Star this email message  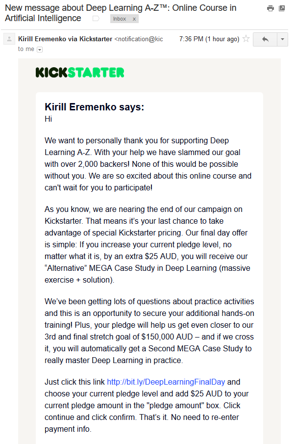click(246, 39)
